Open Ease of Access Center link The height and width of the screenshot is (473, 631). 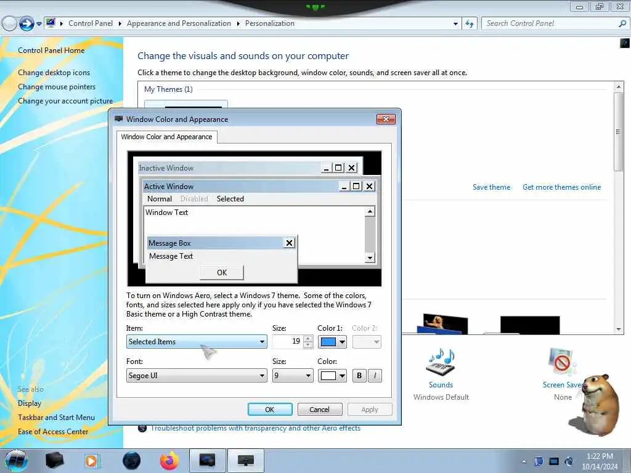click(x=53, y=432)
